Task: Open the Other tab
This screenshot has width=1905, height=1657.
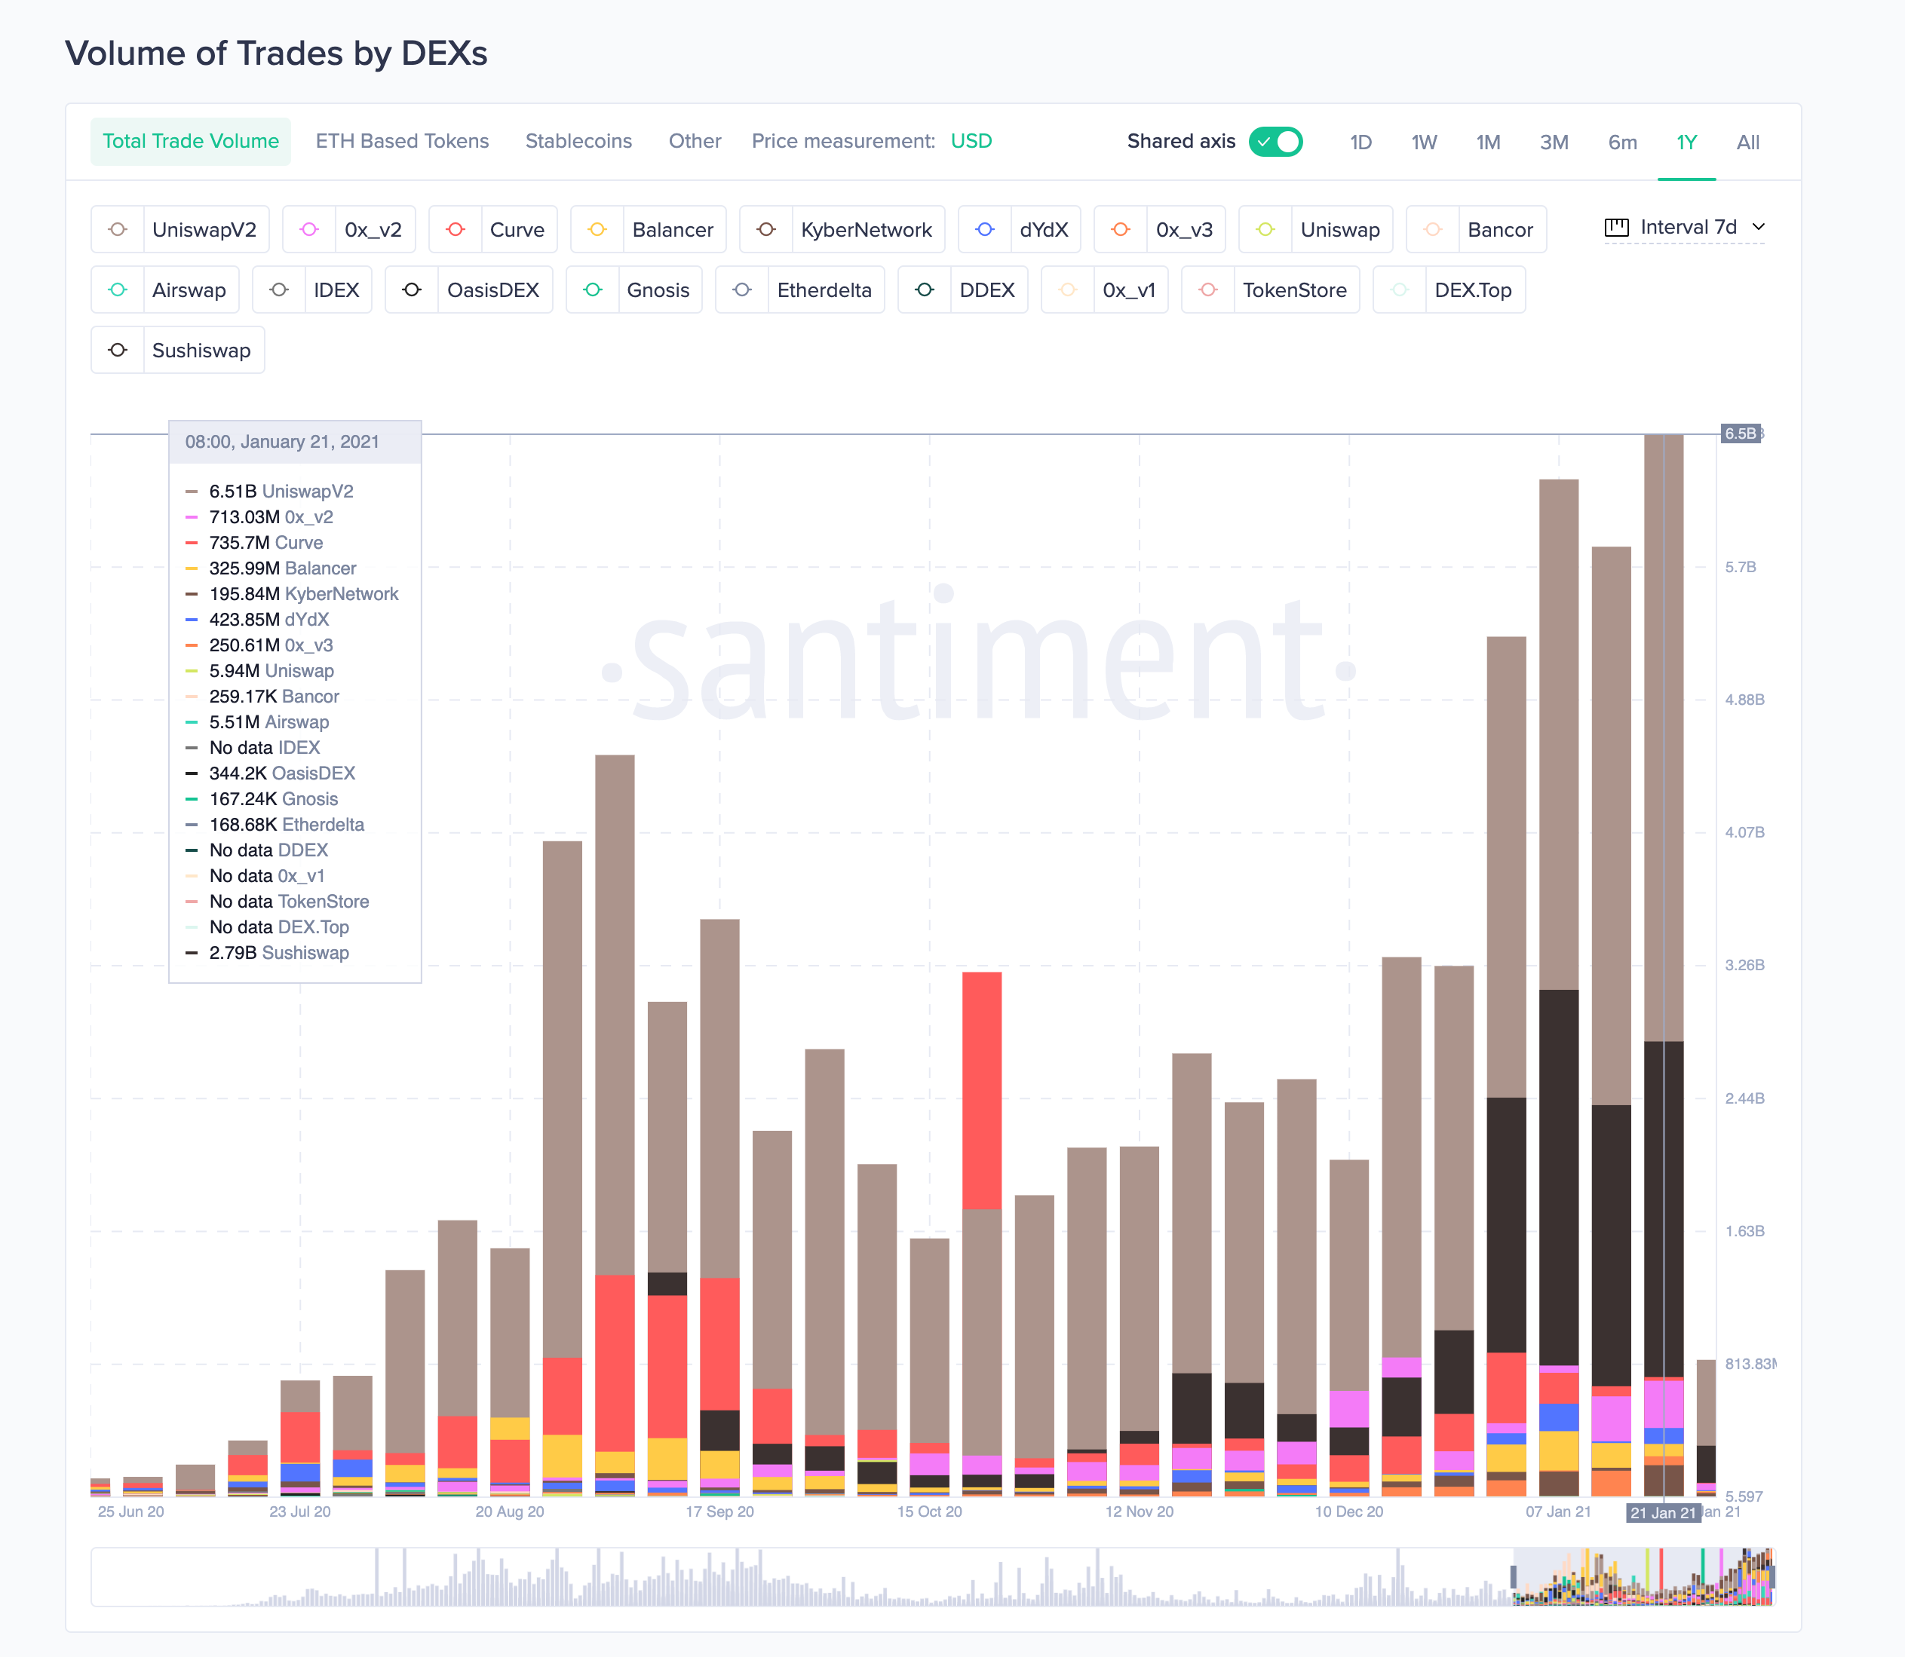Action: pos(695,142)
